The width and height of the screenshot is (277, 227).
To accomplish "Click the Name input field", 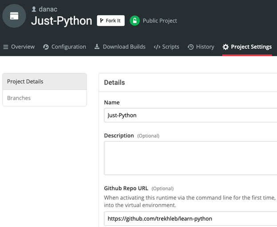I will pos(190,115).
